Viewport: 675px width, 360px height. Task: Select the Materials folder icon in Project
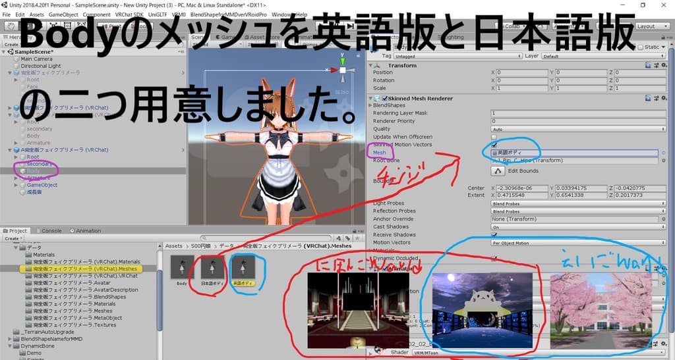[x=29, y=255]
